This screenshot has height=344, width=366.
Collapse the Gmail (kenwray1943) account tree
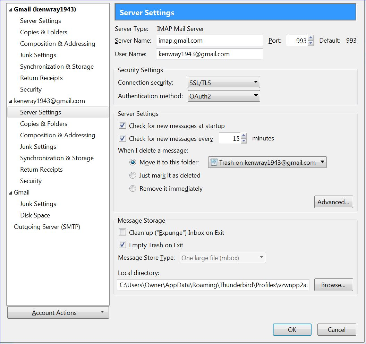pos(10,10)
